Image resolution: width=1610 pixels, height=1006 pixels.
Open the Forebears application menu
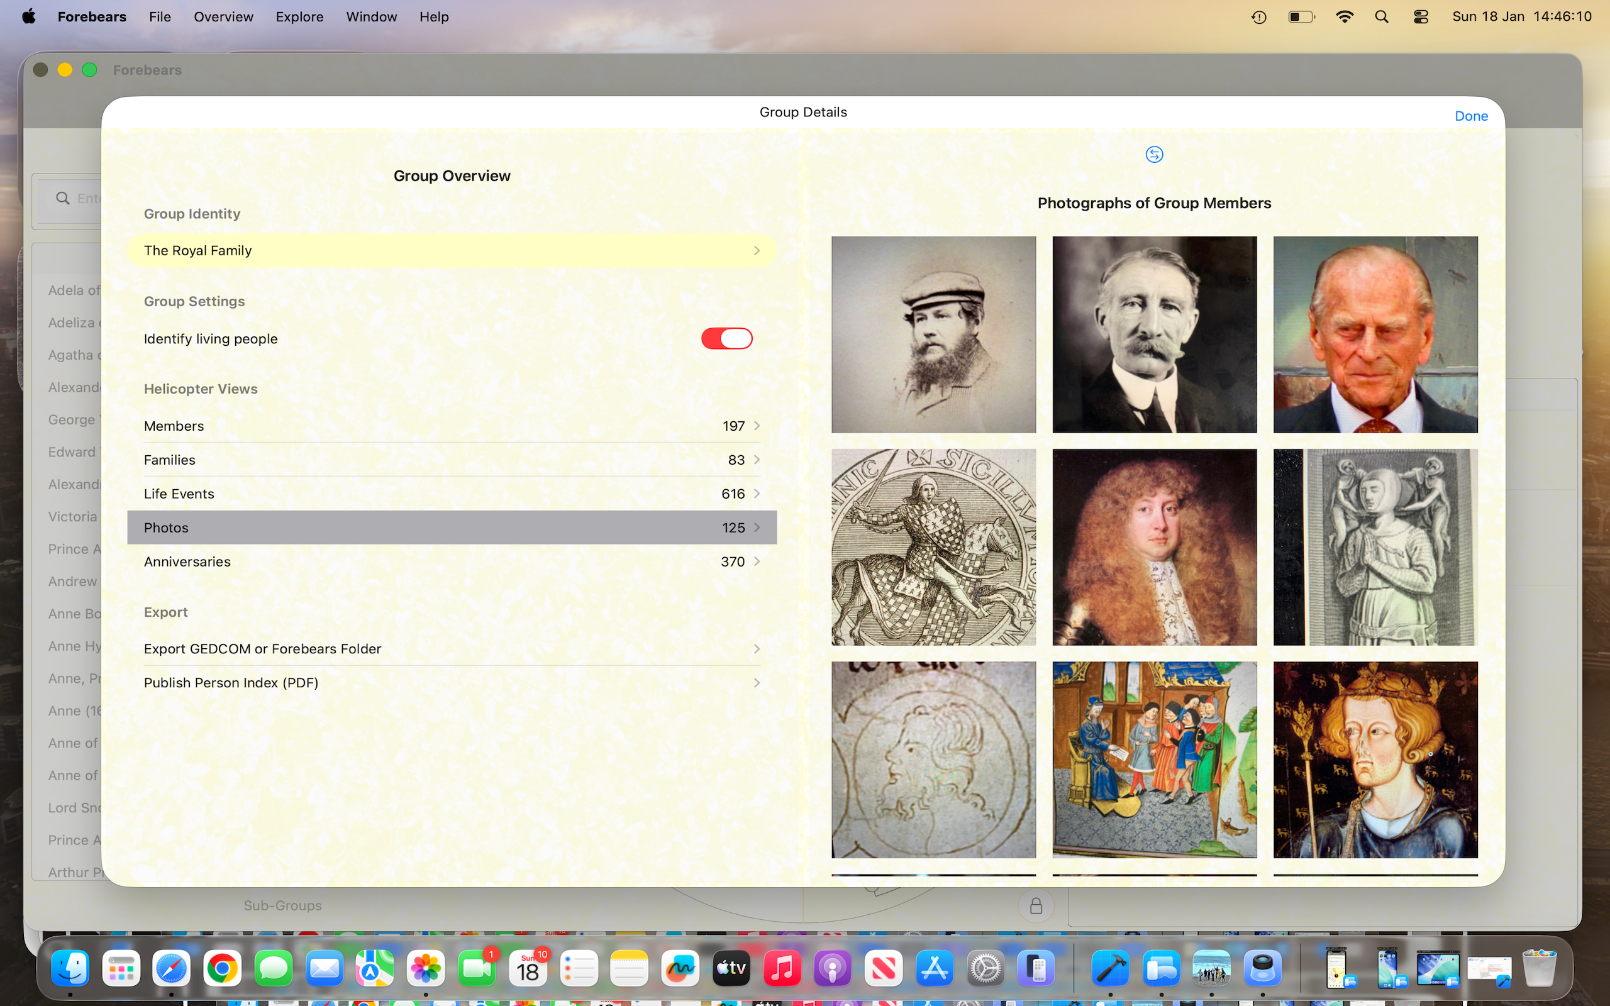(92, 16)
